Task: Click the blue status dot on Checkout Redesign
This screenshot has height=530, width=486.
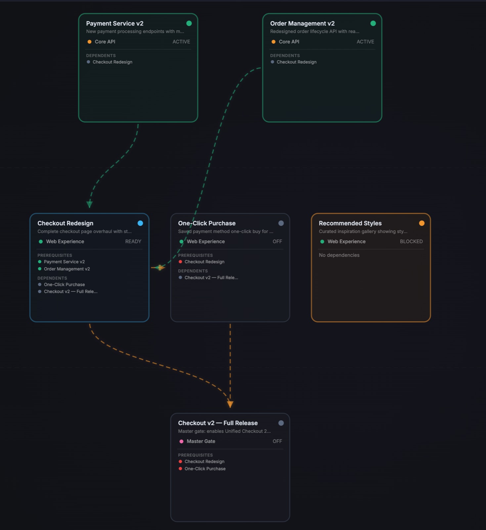Action: click(140, 223)
